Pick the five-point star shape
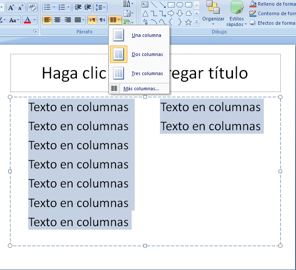The width and height of the screenshot is (296, 270). (x=188, y=22)
